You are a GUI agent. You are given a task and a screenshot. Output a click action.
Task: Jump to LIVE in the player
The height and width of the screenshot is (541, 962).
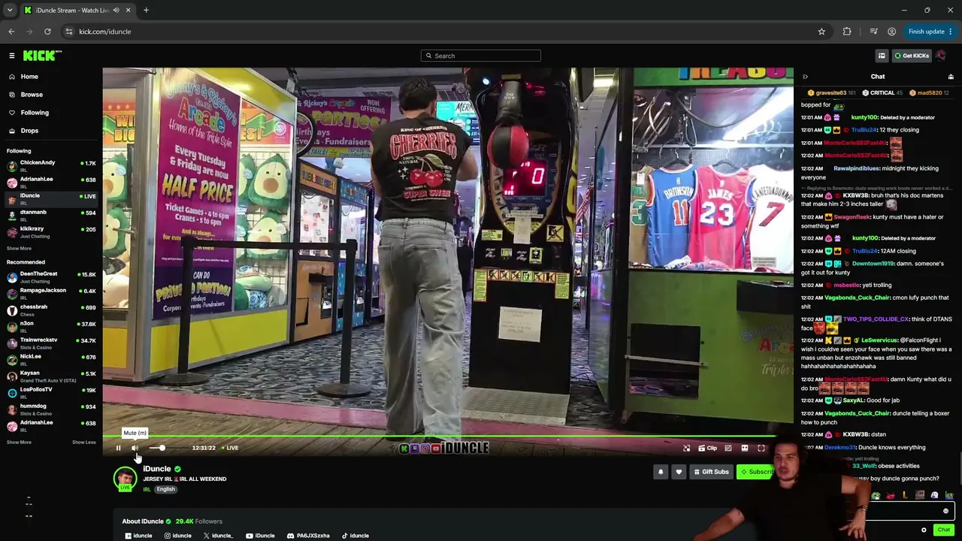(230, 448)
